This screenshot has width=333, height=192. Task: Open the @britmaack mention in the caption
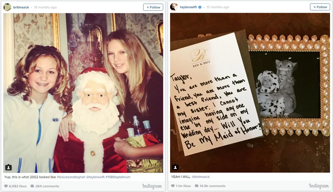(x=201, y=177)
